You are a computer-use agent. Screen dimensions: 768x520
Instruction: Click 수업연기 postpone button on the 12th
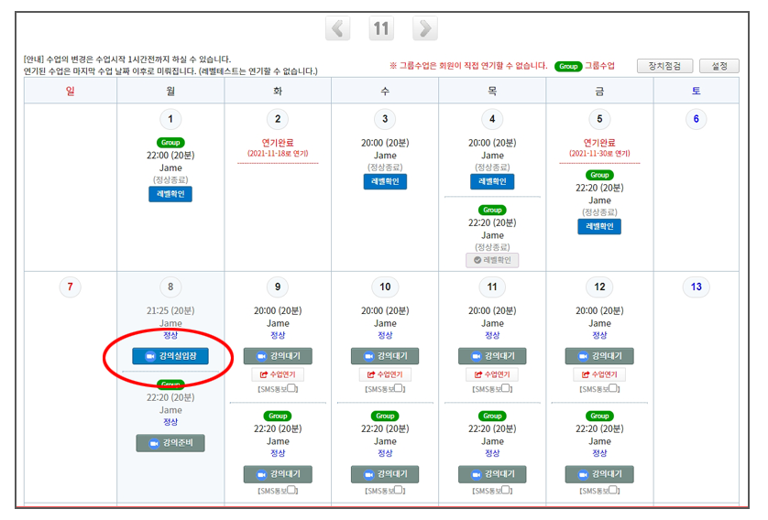(599, 374)
